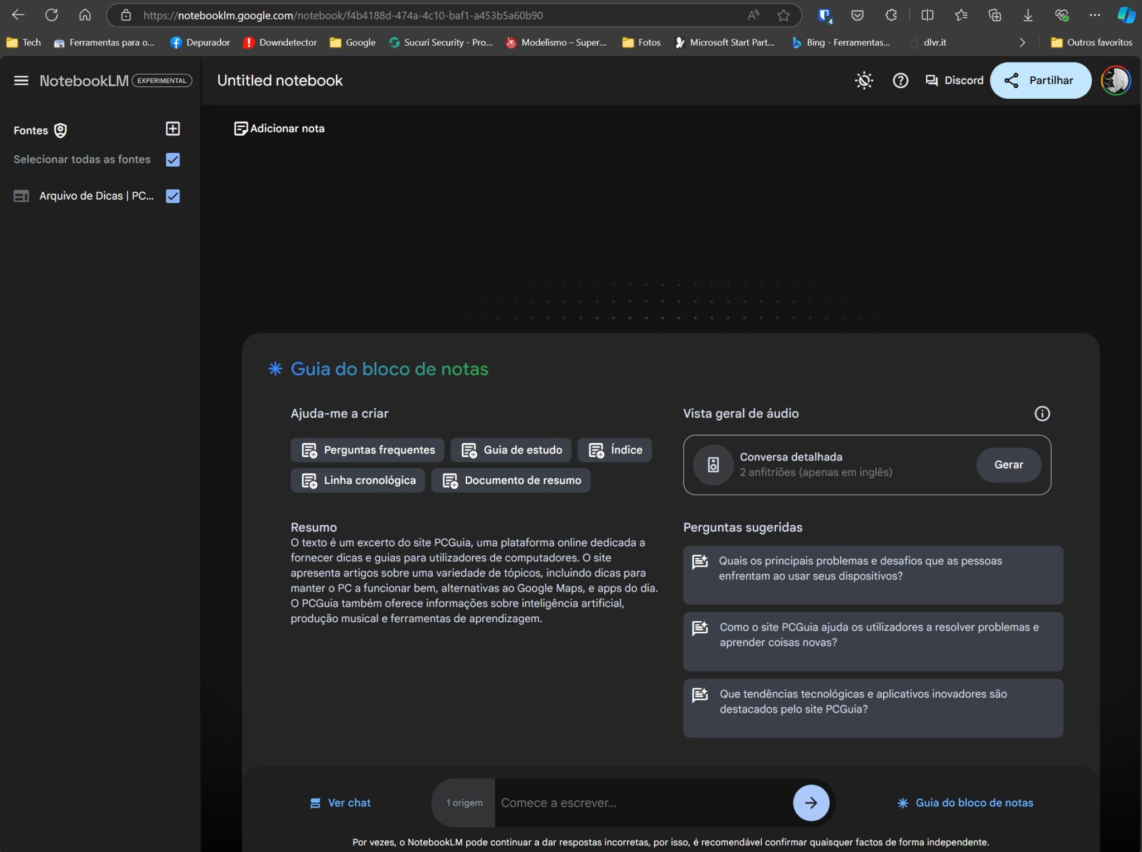The image size is (1142, 852).
Task: Open 'Microsoft Start Part...' bookmark
Action: [724, 42]
